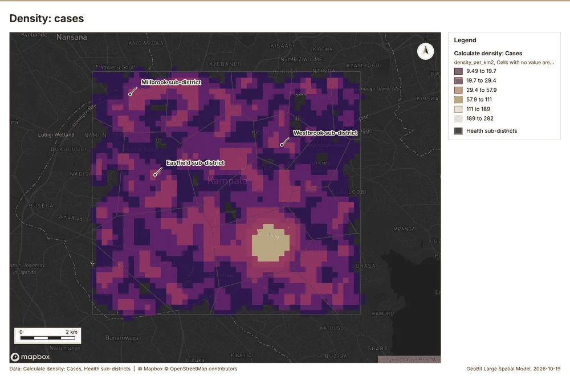This screenshot has width=570, height=380.
Task: Click the Mapbox logo on the map
Action: 30,357
